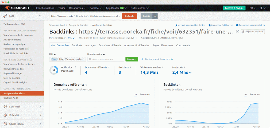The image size is (270, 128).
Task: Click the SEO local pin icon
Action: [5, 107]
